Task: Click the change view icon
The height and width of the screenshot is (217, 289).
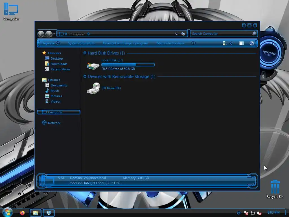Action: point(224,43)
